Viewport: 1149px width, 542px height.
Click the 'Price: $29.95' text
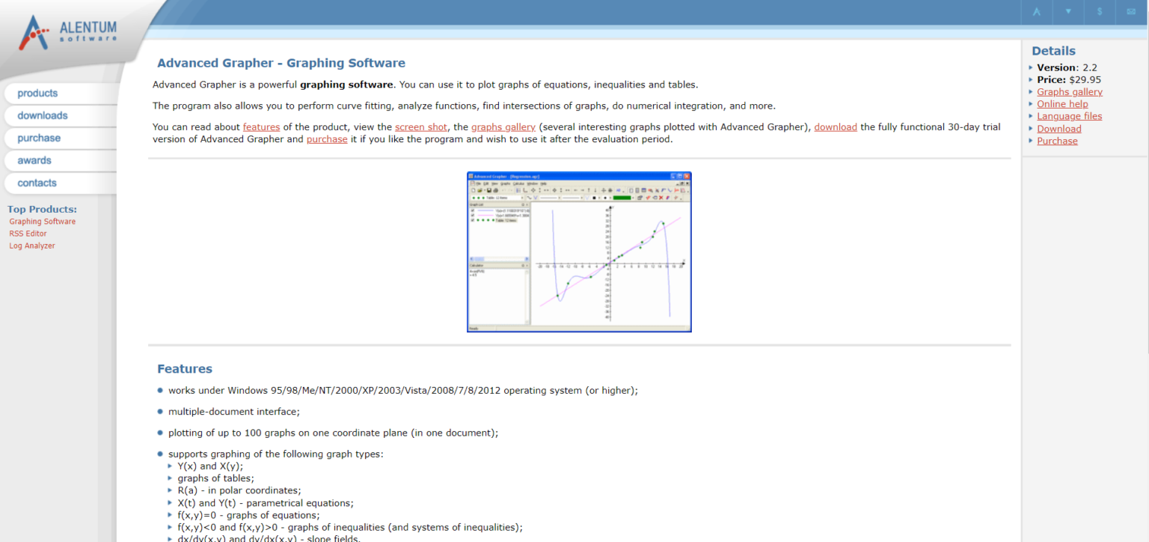click(1069, 79)
